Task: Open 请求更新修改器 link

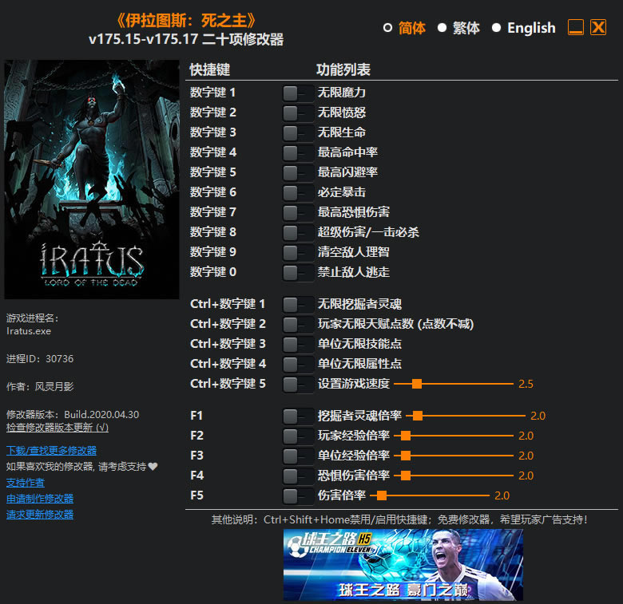Action: pos(40,515)
